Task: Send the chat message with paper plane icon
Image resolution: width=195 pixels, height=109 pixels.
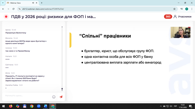Action: click(x=61, y=97)
